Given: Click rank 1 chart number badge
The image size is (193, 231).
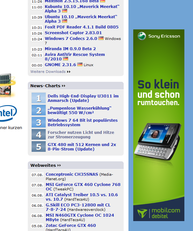Looking at the screenshot, I should coord(39,98).
